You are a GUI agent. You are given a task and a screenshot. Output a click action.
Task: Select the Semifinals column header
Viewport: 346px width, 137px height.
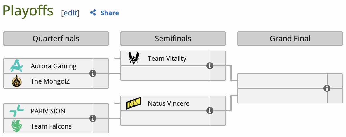pyautogui.click(x=173, y=39)
